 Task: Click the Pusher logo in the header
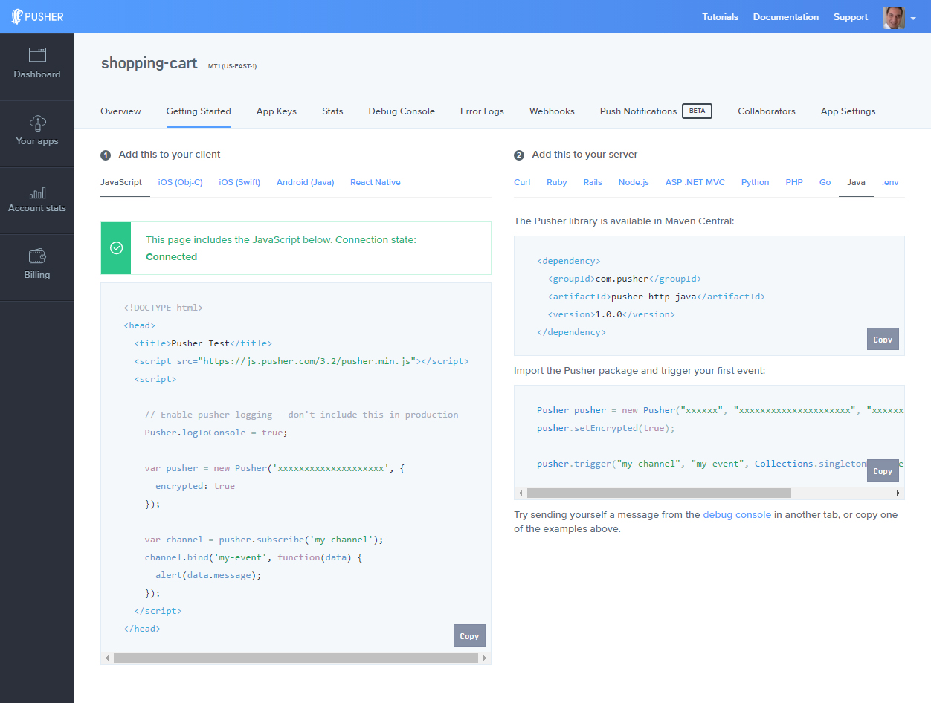(x=37, y=16)
